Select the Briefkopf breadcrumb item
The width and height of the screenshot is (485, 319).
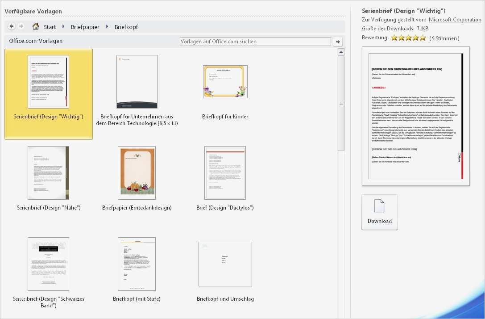click(126, 26)
